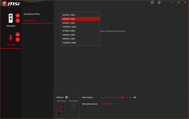This screenshot has width=189, height=119.
Task: Mute using the Main Volume speaker icon
Action: 135,97
